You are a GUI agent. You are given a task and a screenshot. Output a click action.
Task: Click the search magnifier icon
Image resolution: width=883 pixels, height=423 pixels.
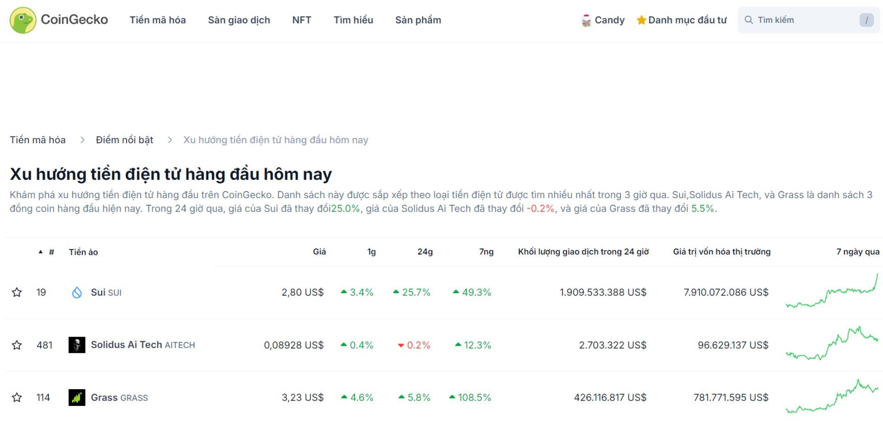pos(749,20)
